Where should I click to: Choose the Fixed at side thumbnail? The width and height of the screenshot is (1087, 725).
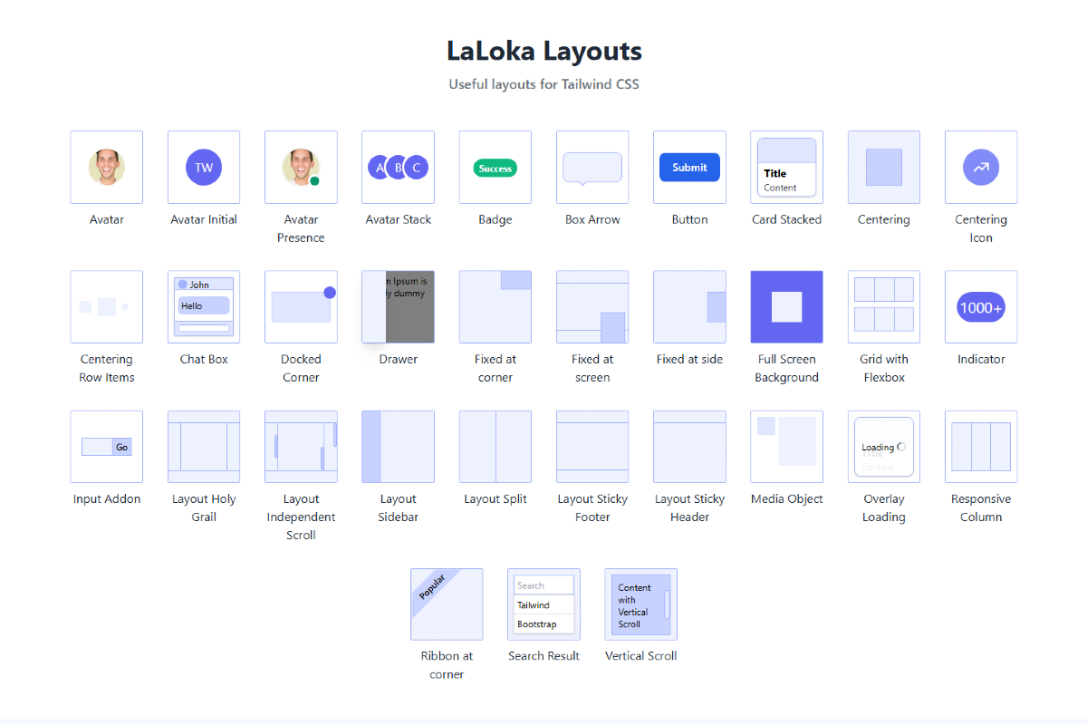(689, 306)
